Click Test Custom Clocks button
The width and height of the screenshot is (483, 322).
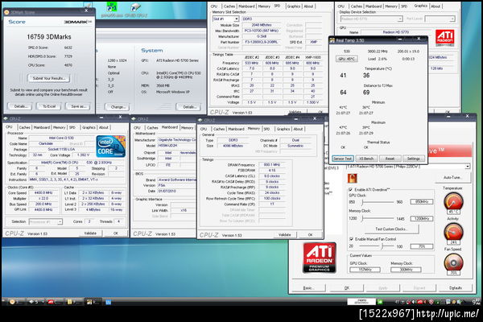pyautogui.click(x=391, y=229)
